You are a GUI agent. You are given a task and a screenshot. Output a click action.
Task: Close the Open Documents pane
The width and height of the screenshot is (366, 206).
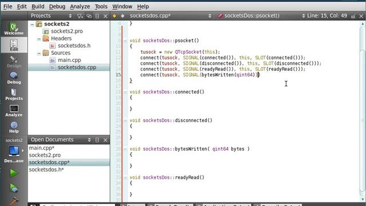click(x=105, y=140)
